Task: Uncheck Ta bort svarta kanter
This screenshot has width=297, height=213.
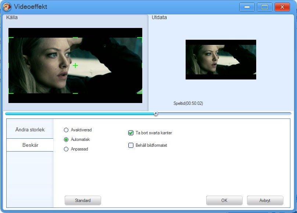Action: pos(131,133)
